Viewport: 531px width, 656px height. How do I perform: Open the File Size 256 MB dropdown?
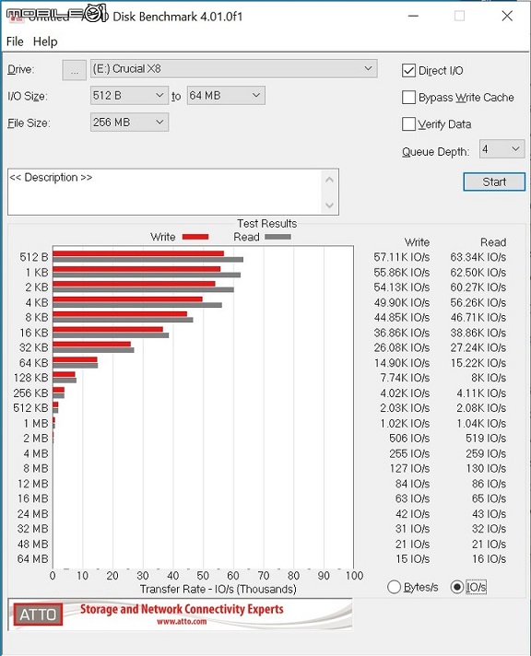129,123
